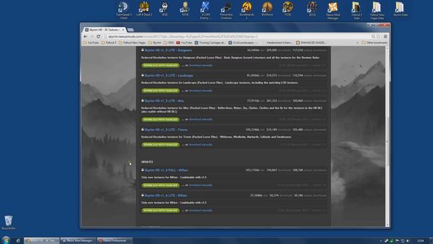Open the Vivid Landscapes bookmark
This screenshot has width=433, height=244.
[x=243, y=43]
